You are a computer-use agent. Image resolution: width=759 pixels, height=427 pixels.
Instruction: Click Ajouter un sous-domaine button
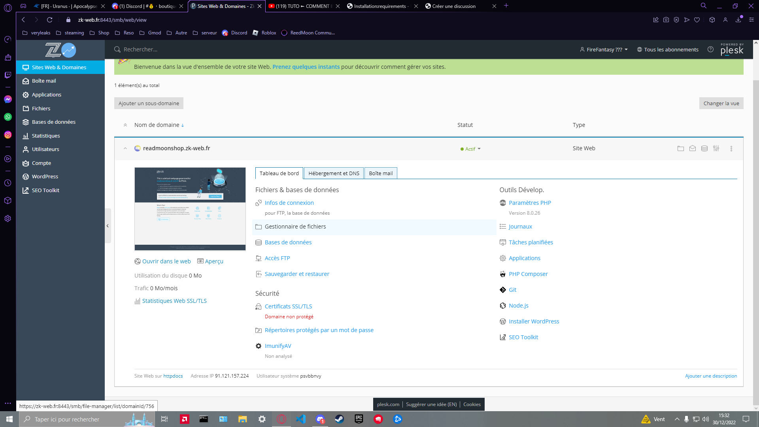pyautogui.click(x=149, y=103)
